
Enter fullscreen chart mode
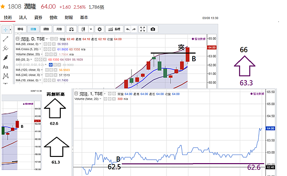point(143,29)
